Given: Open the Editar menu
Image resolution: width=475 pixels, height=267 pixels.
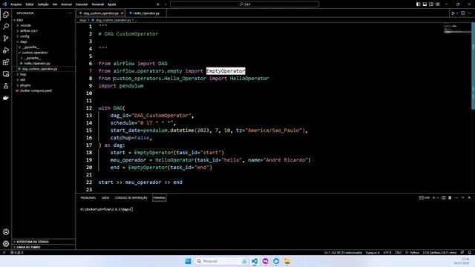Looking at the screenshot, I should pos(30,4).
